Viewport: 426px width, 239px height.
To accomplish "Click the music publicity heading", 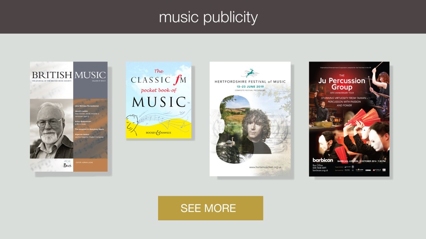I will [x=208, y=17].
